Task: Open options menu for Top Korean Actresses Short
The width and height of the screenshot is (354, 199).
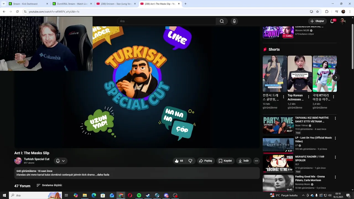Action: [x=308, y=97]
